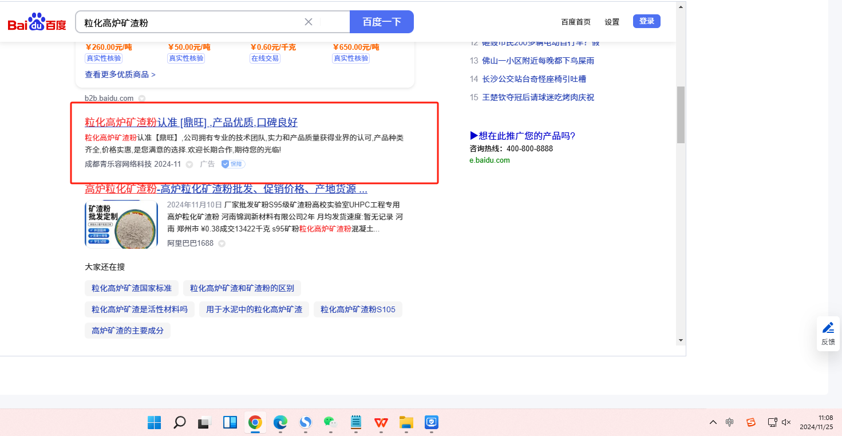
Task: Click the 矿渣粉批发定制 product thumbnail
Action: click(121, 225)
